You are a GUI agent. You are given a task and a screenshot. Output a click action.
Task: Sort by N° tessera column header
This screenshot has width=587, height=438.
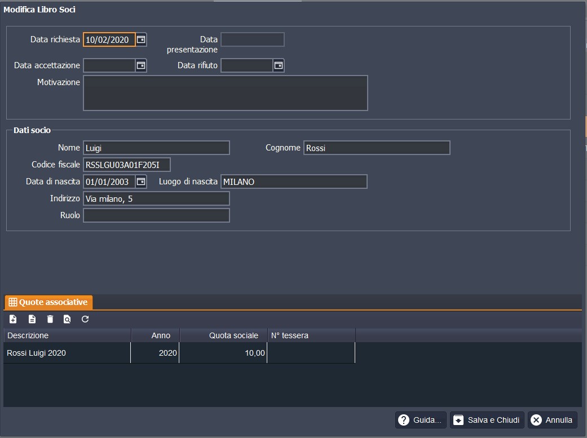coord(311,335)
